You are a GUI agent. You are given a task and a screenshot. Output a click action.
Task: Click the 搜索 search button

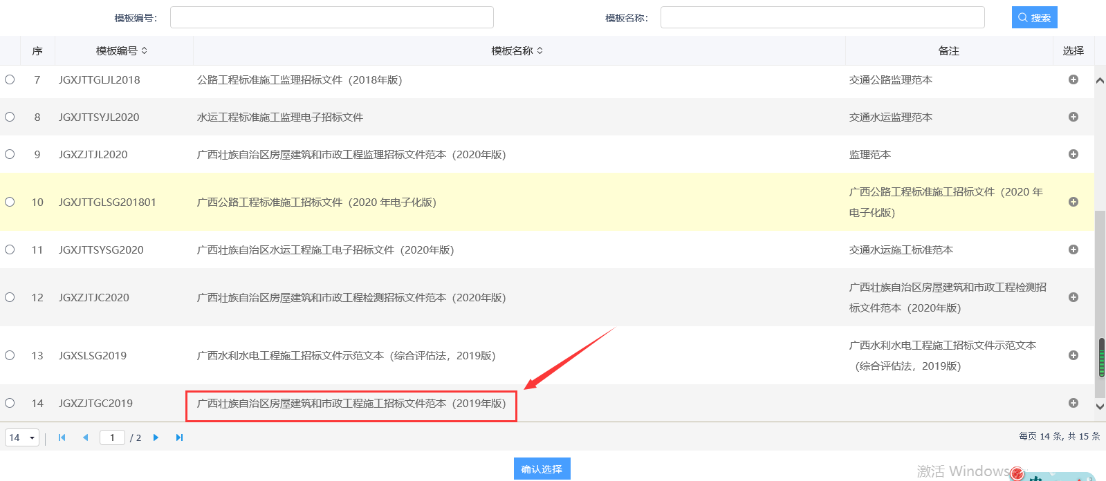pos(1034,17)
